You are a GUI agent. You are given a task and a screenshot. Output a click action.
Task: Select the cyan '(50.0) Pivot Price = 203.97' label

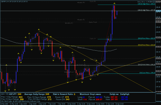click(x=146, y=38)
